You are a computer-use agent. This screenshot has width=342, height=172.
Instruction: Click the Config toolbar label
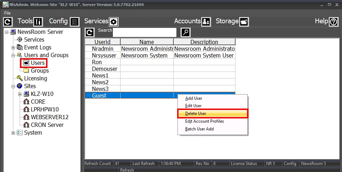coord(58,21)
